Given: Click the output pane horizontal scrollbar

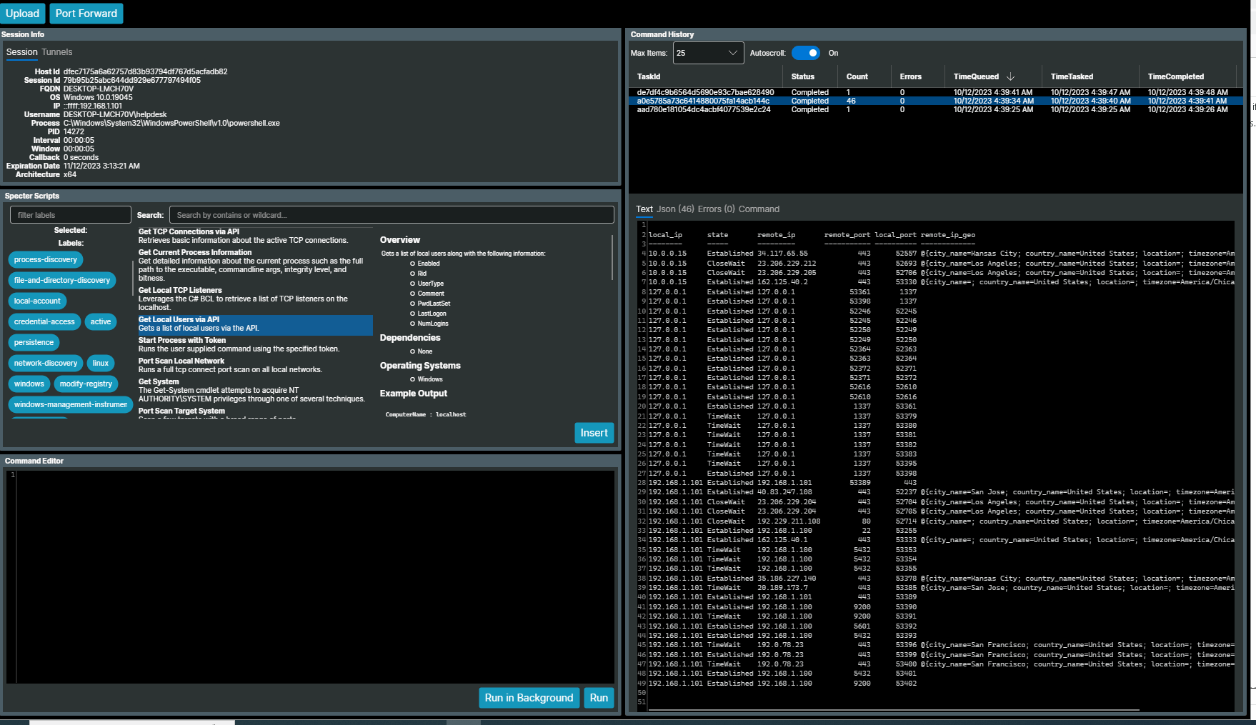Looking at the screenshot, I should coord(894,710).
